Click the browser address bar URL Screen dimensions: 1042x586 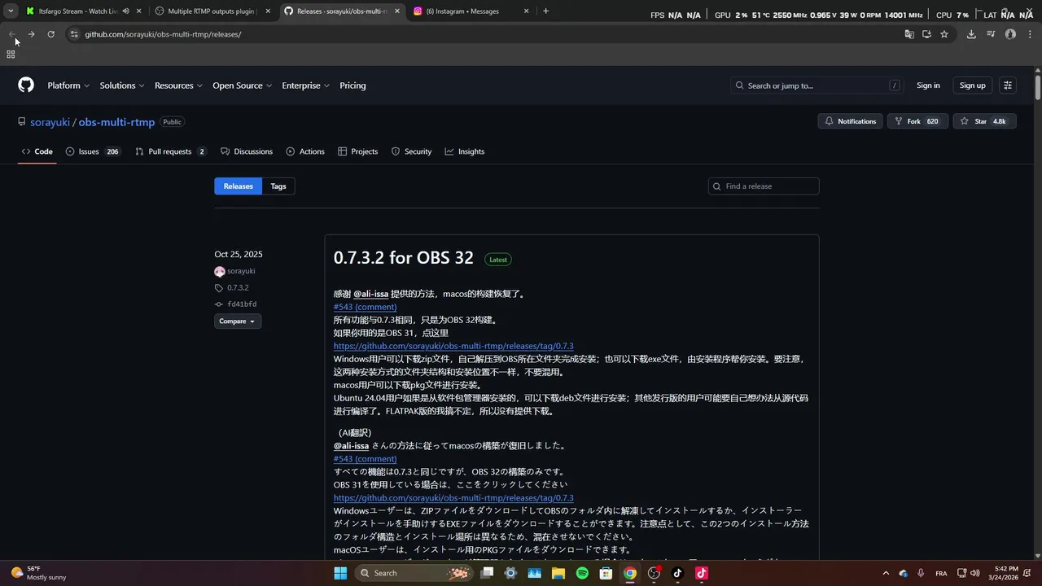click(163, 34)
